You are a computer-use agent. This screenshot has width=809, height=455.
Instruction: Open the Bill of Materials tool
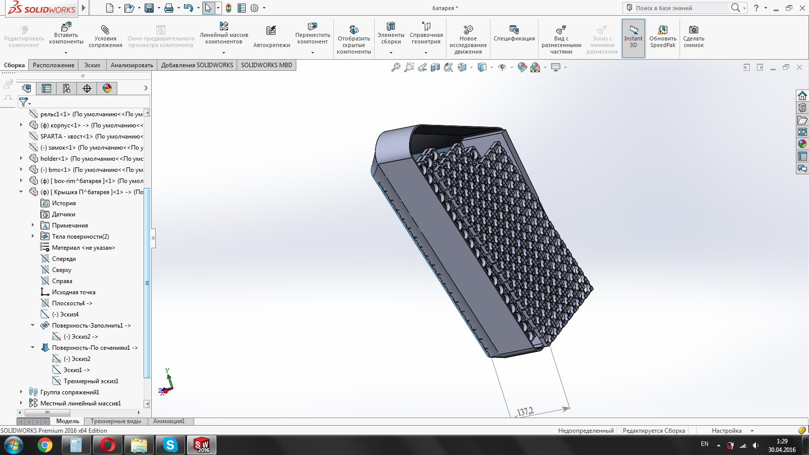pyautogui.click(x=514, y=34)
